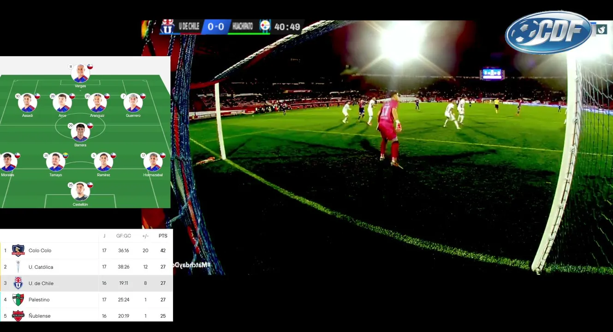
Task: Select the U. Católica crest icon
Action: pyautogui.click(x=18, y=267)
